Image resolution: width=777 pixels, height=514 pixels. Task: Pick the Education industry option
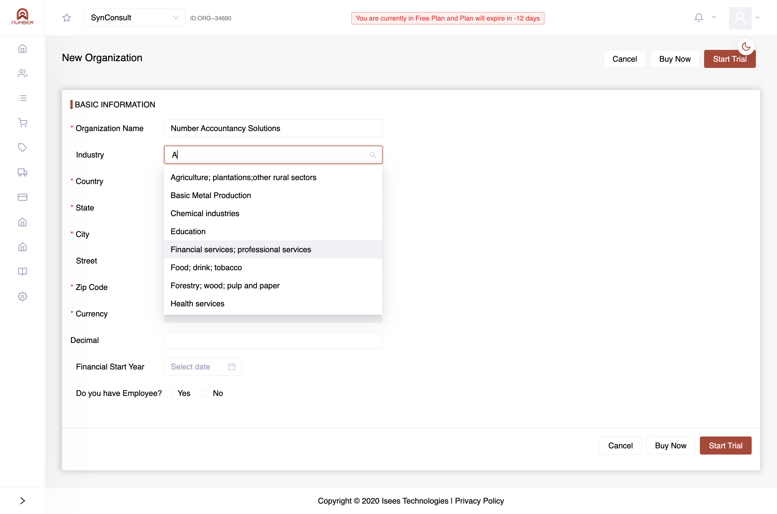pos(273,231)
